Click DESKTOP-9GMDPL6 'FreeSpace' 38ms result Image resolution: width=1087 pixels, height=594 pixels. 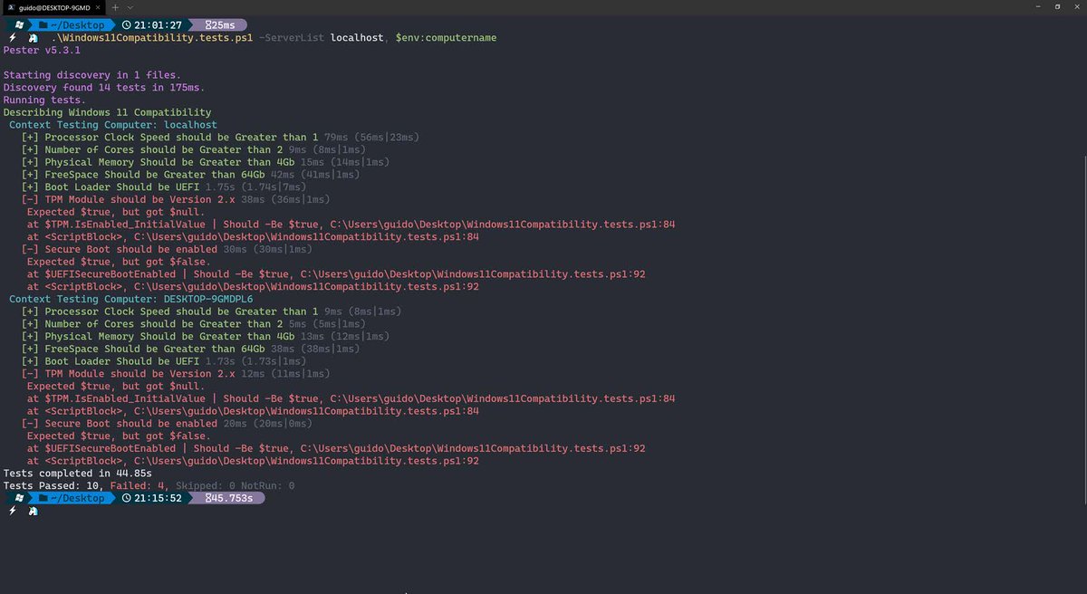pyautogui.click(x=190, y=349)
